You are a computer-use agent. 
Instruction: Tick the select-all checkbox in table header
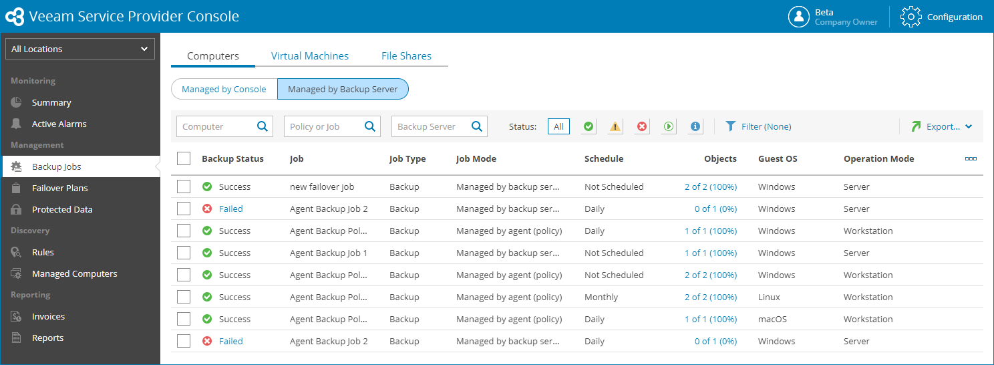184,158
